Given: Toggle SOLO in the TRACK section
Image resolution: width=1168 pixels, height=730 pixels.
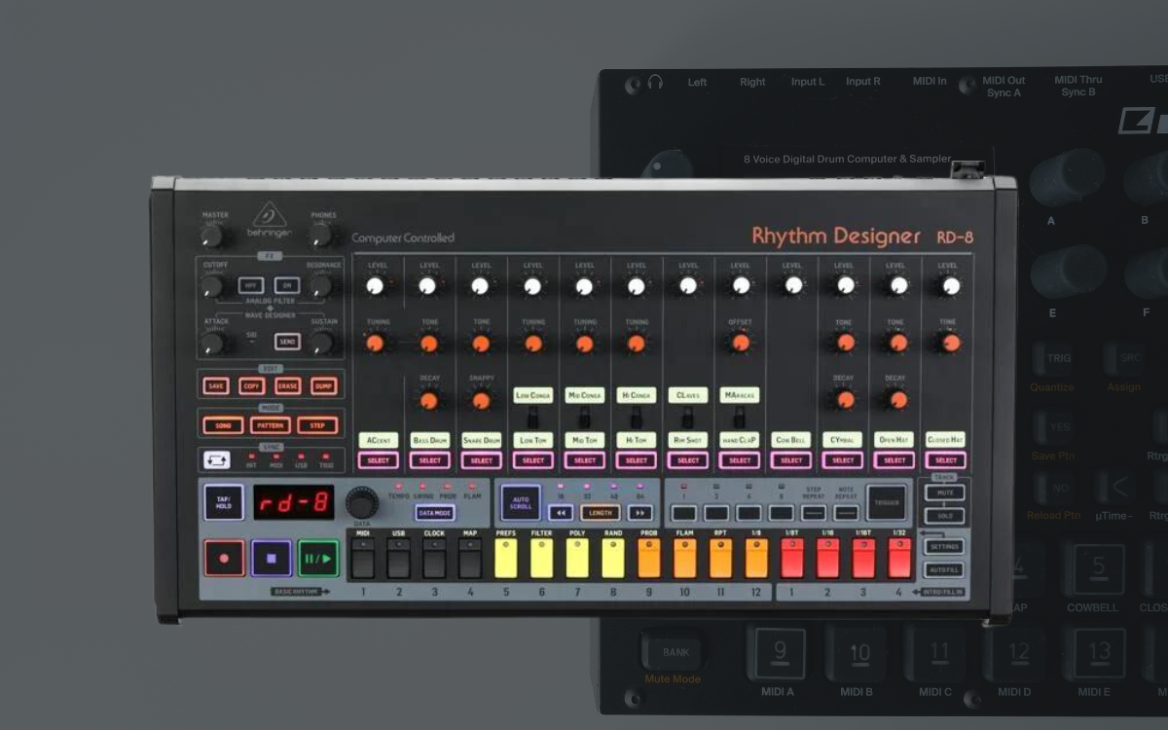Looking at the screenshot, I should click(944, 515).
